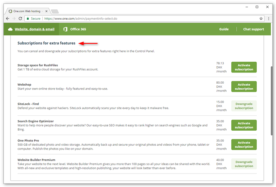Click 'Start your own online store today' description
The width and height of the screenshot is (276, 187).
[x=63, y=89]
